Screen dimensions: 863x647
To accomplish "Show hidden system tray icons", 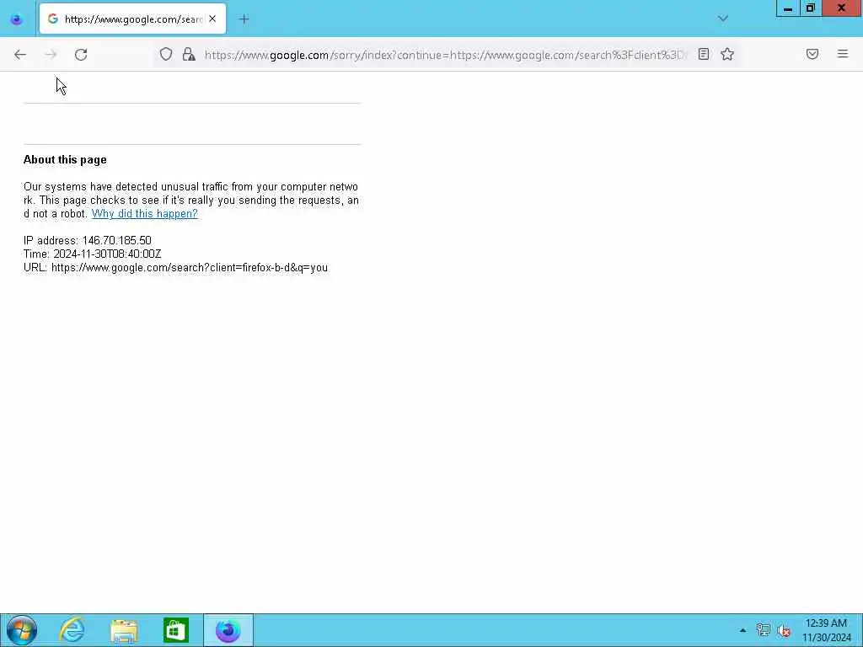I will click(742, 630).
